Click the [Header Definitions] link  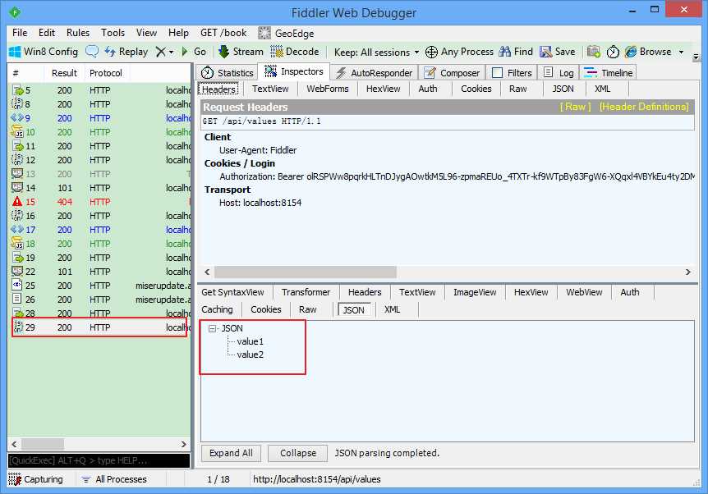[x=644, y=107]
